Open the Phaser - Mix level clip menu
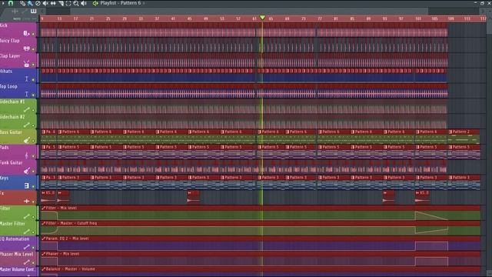The width and height of the screenshot is (492, 277). click(x=44, y=254)
